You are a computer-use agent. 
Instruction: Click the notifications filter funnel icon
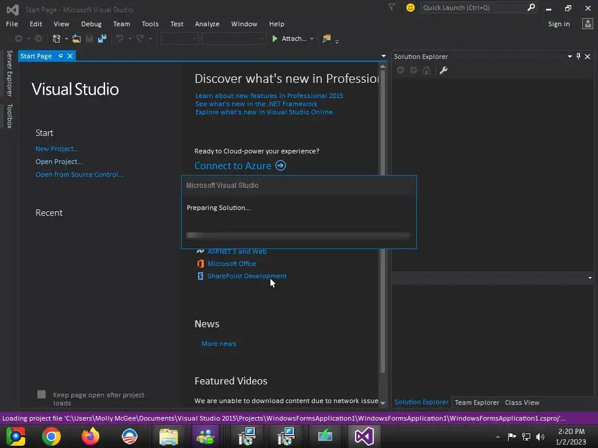click(391, 7)
